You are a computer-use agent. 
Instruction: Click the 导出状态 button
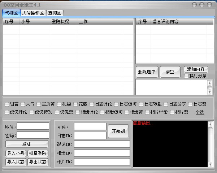click(38, 162)
